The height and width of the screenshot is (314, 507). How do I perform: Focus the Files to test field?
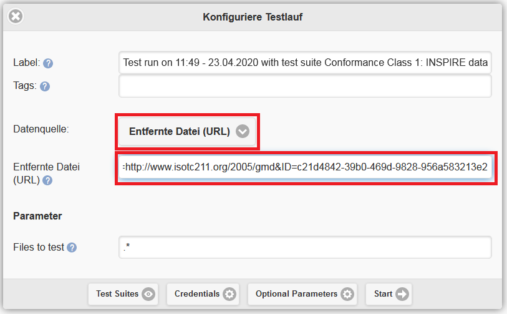tap(305, 247)
